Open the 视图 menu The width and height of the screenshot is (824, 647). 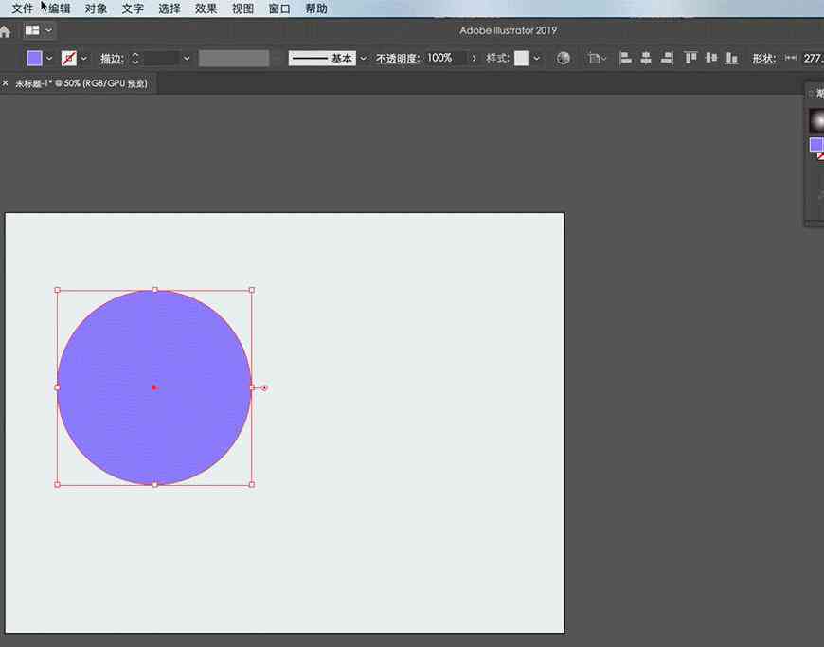[242, 9]
